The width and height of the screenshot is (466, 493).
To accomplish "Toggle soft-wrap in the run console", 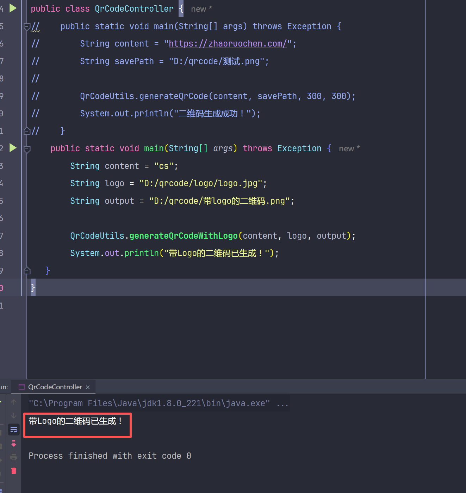I will 14,430.
